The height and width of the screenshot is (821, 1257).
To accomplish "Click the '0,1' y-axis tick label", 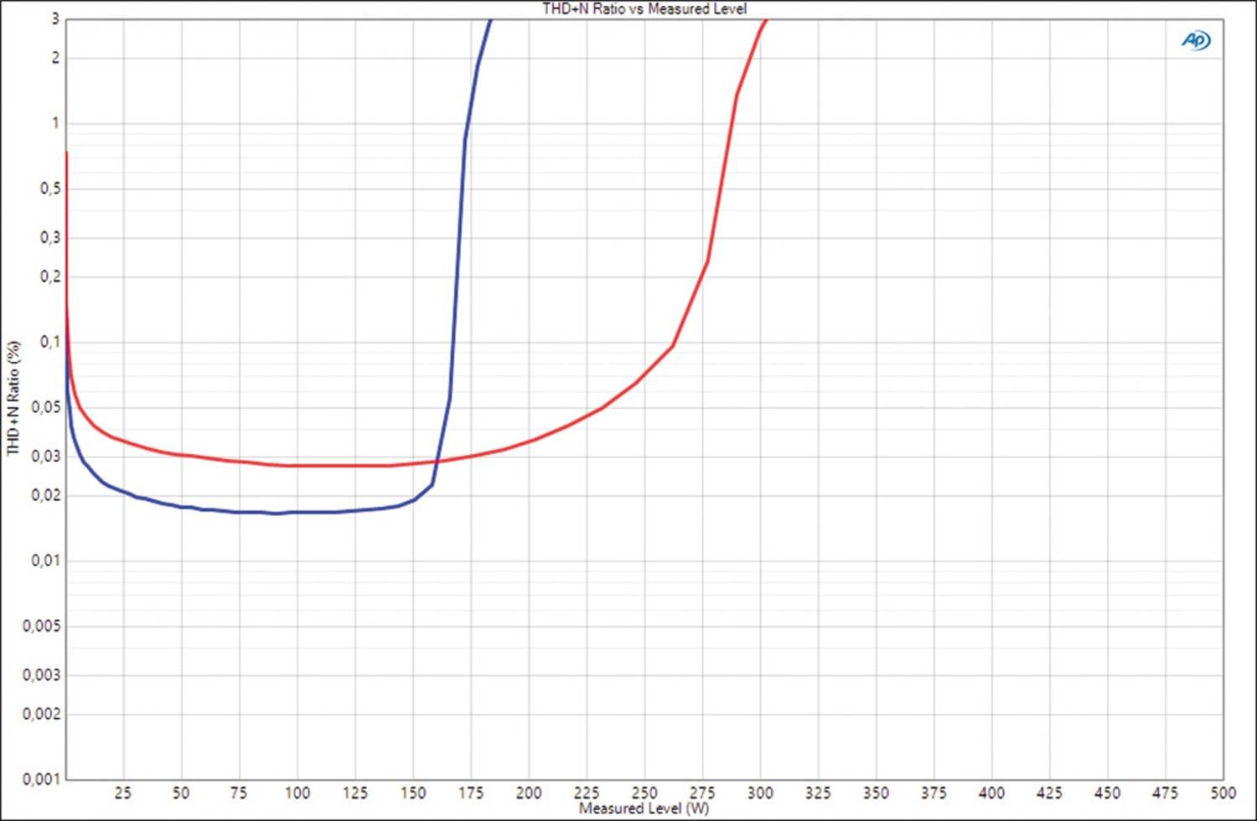I will (50, 342).
